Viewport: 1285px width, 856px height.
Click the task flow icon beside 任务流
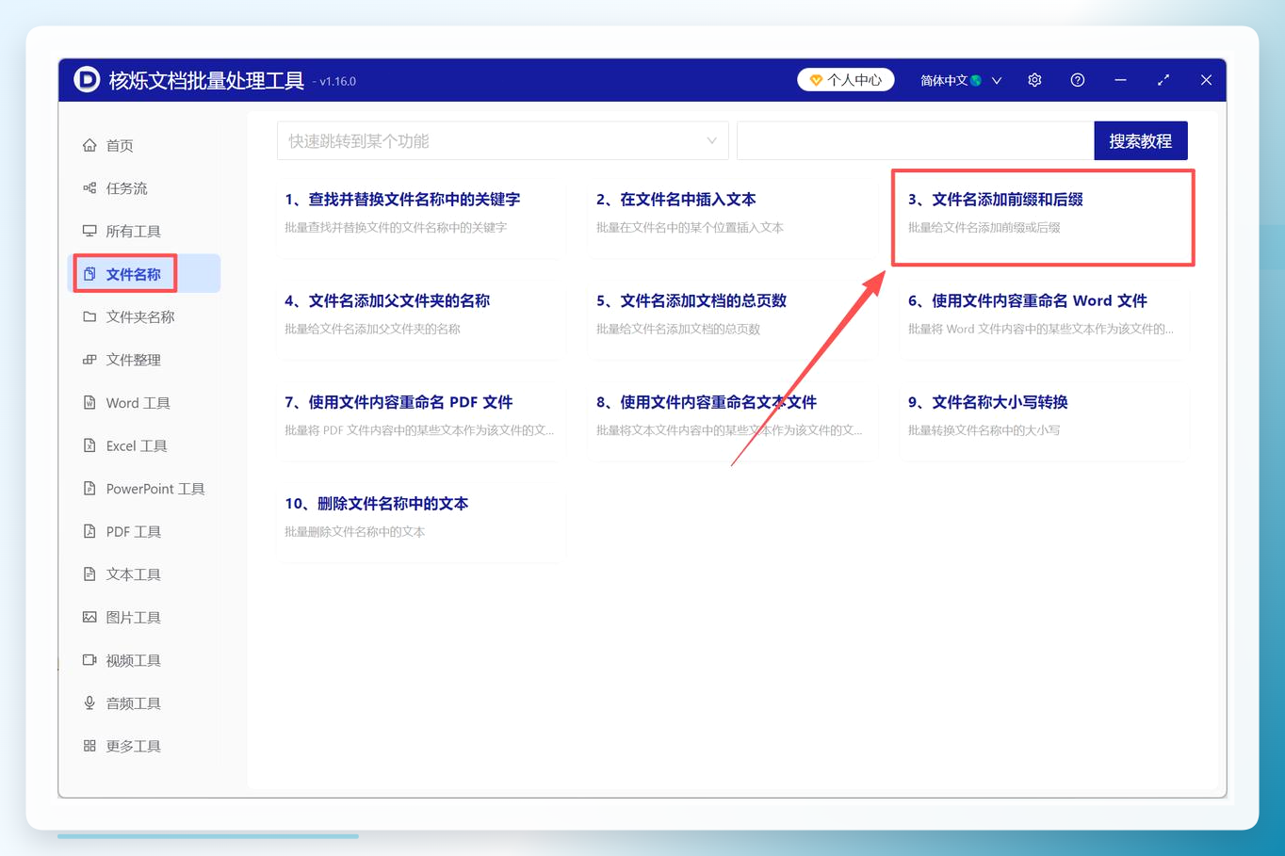point(89,188)
